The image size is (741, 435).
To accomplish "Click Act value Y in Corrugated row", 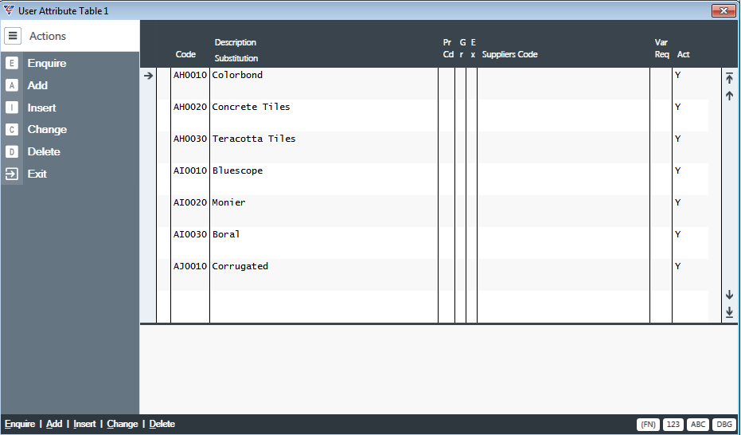I will click(x=677, y=266).
